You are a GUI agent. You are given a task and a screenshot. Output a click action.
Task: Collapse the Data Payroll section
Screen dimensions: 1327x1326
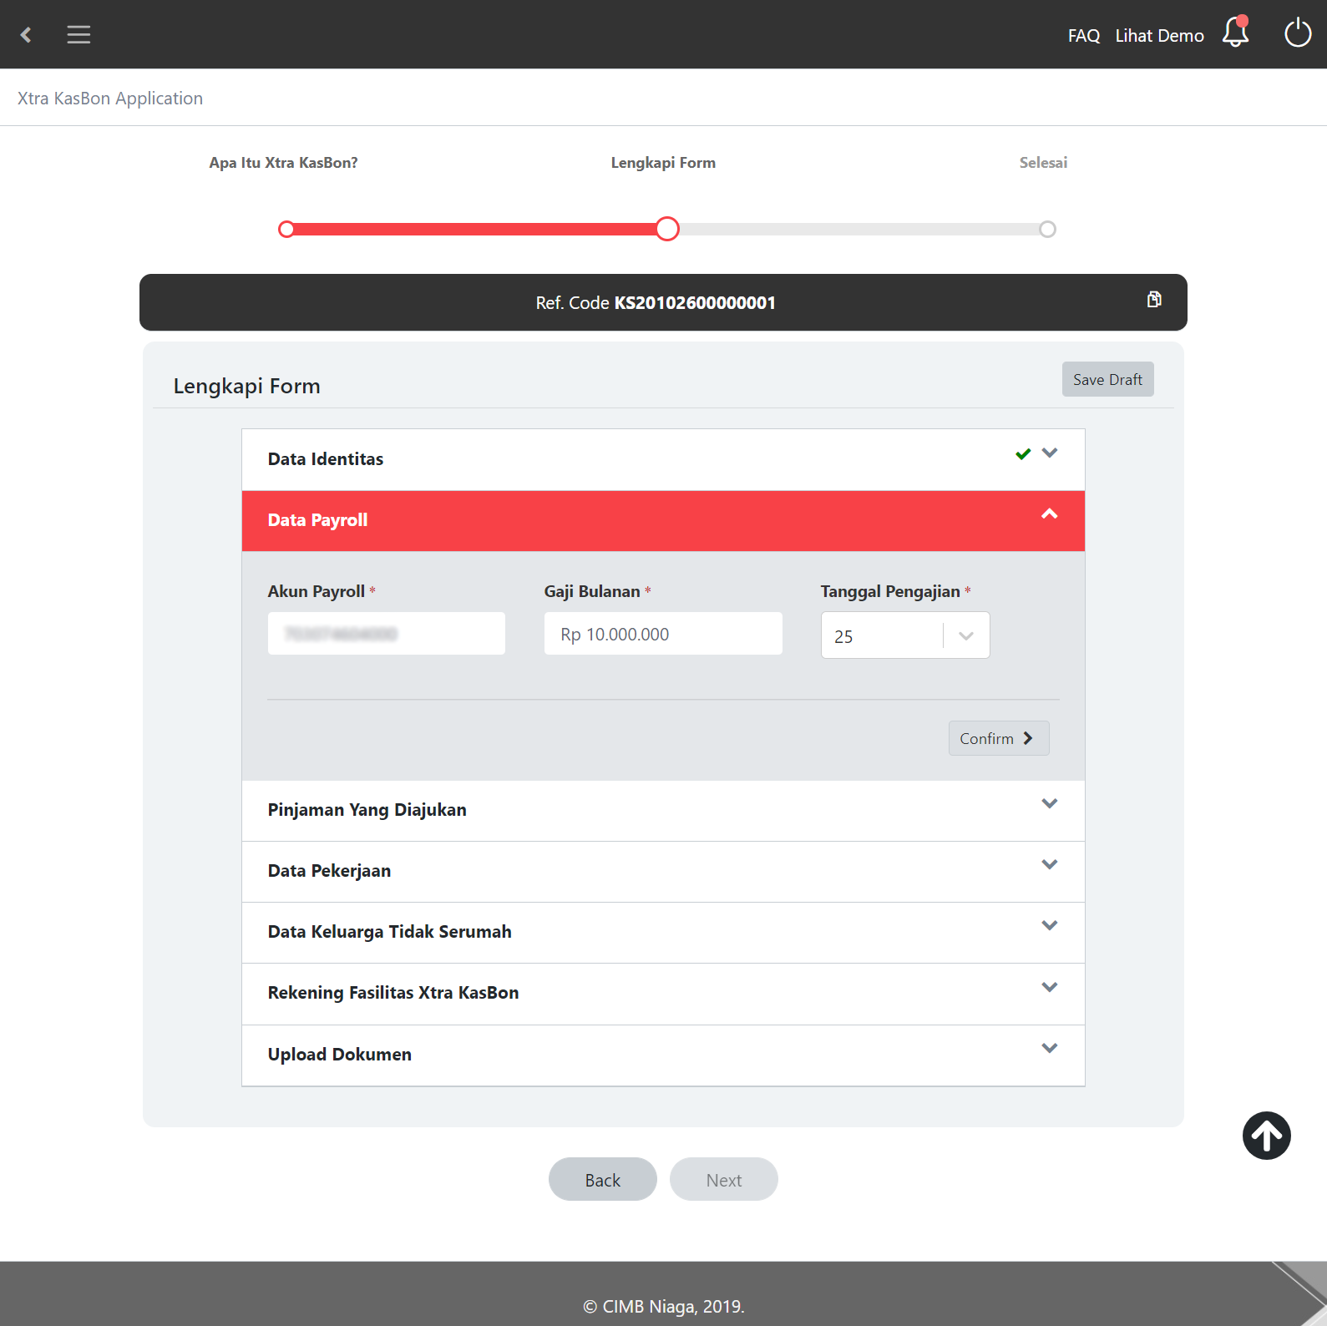tap(1049, 514)
